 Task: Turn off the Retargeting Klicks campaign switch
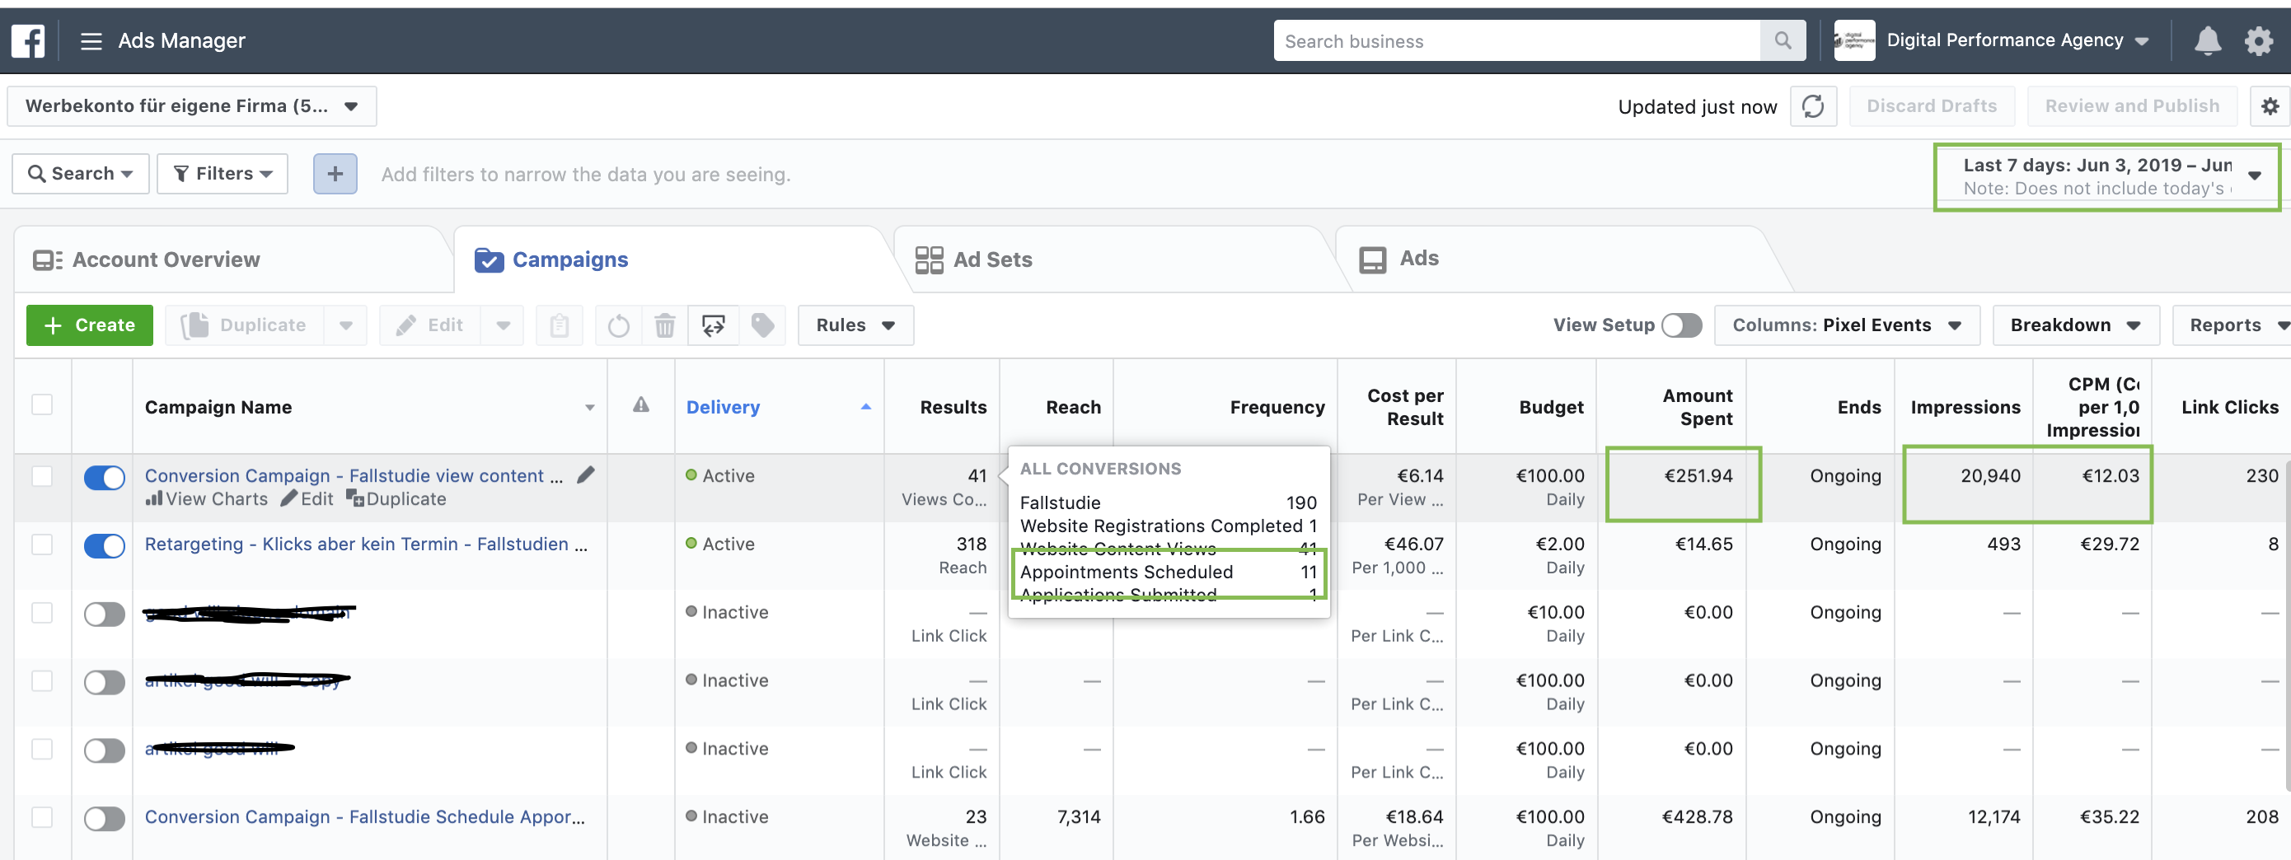(x=104, y=546)
